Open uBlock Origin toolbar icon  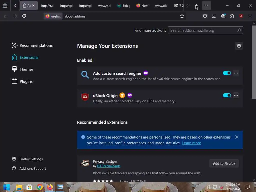click(241, 16)
